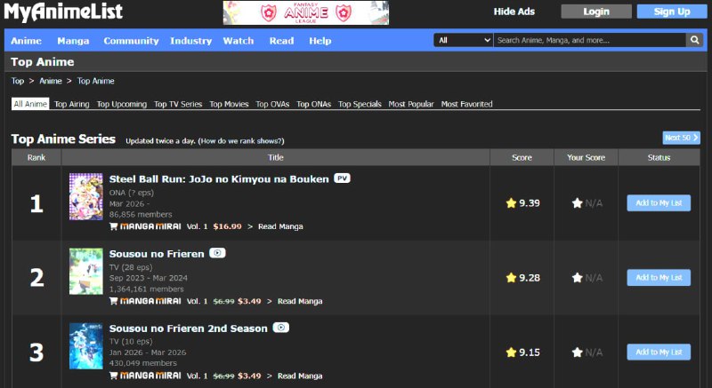
Task: Click the Sign Up button
Action: tap(671, 12)
